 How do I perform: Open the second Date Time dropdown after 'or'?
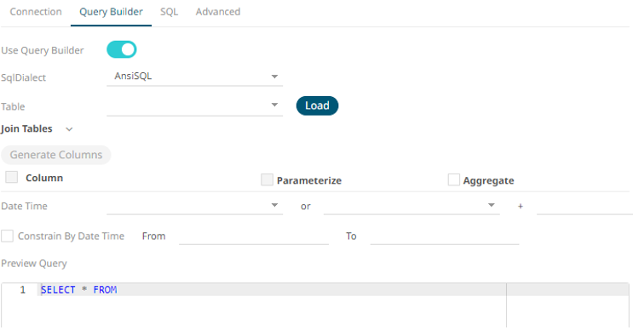tap(411, 206)
